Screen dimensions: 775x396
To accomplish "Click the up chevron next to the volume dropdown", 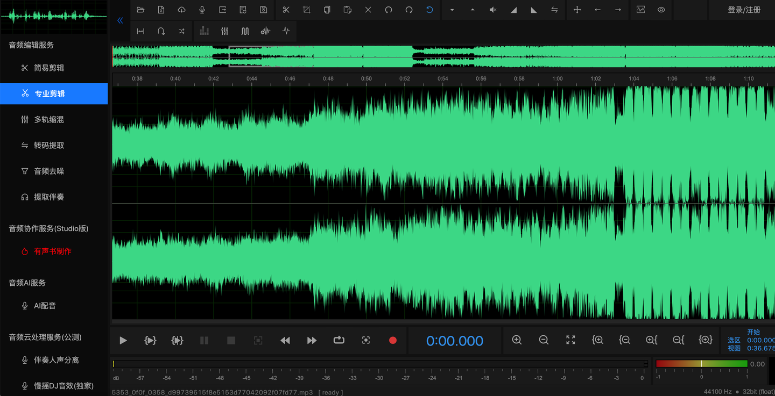I will click(x=471, y=10).
